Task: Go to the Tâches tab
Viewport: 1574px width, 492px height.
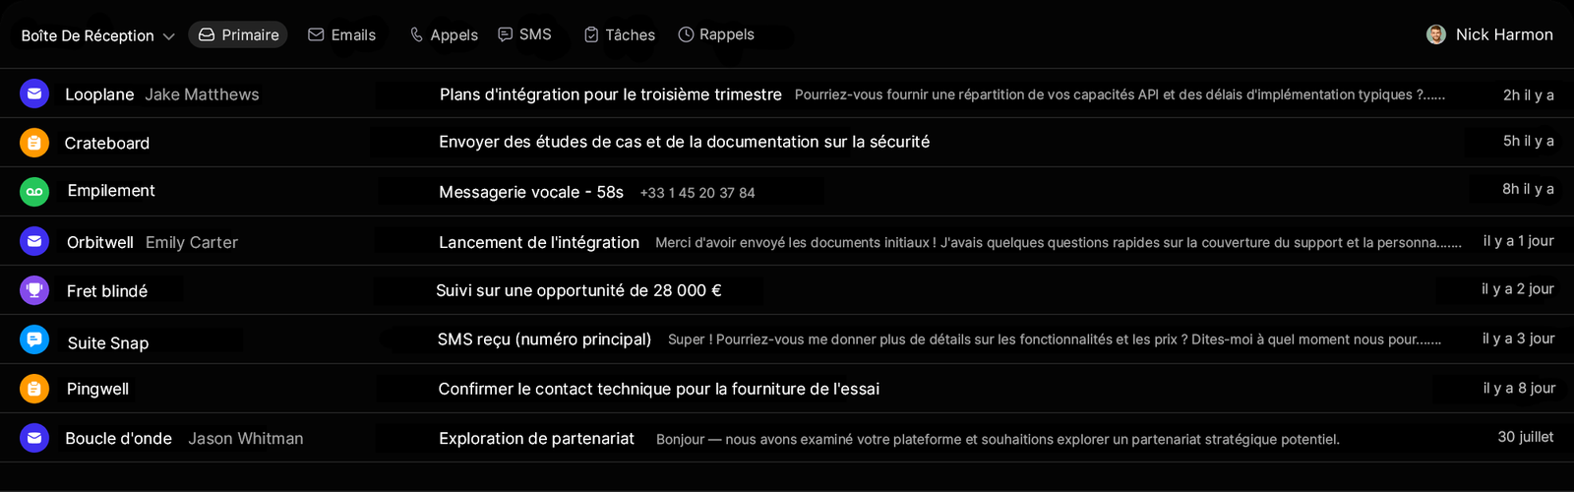Action: 620,34
